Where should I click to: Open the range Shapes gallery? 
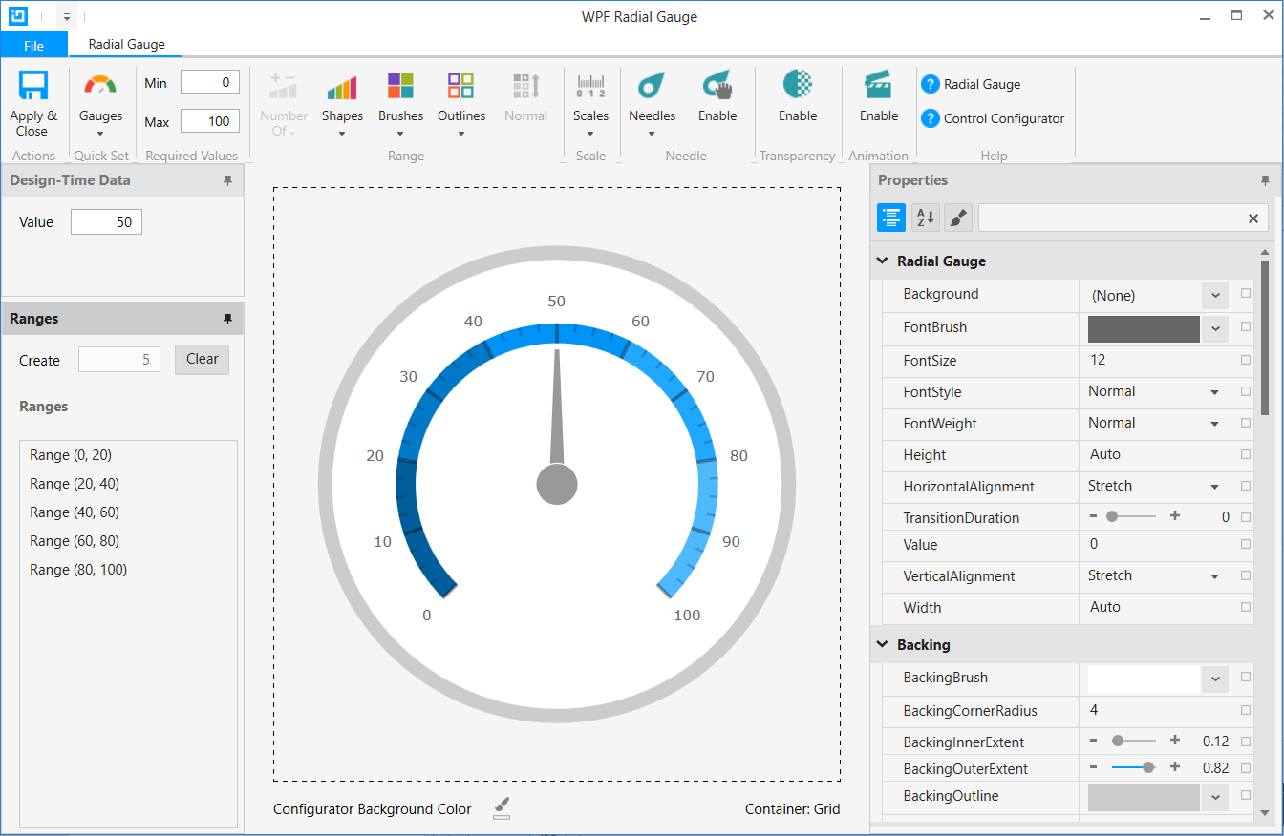click(x=342, y=105)
